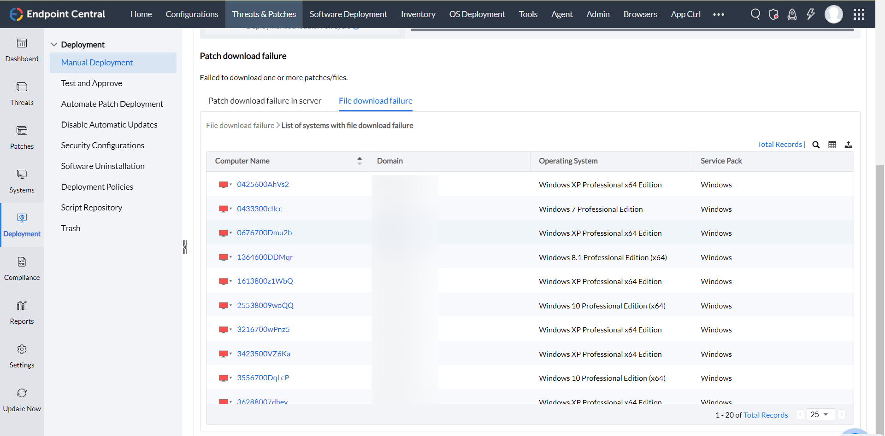This screenshot has width=885, height=436.
Task: Click the rocket icon in header
Action: tap(792, 14)
